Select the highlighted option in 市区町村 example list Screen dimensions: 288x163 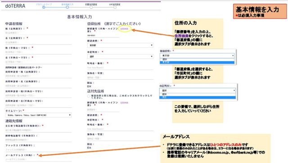(198, 97)
